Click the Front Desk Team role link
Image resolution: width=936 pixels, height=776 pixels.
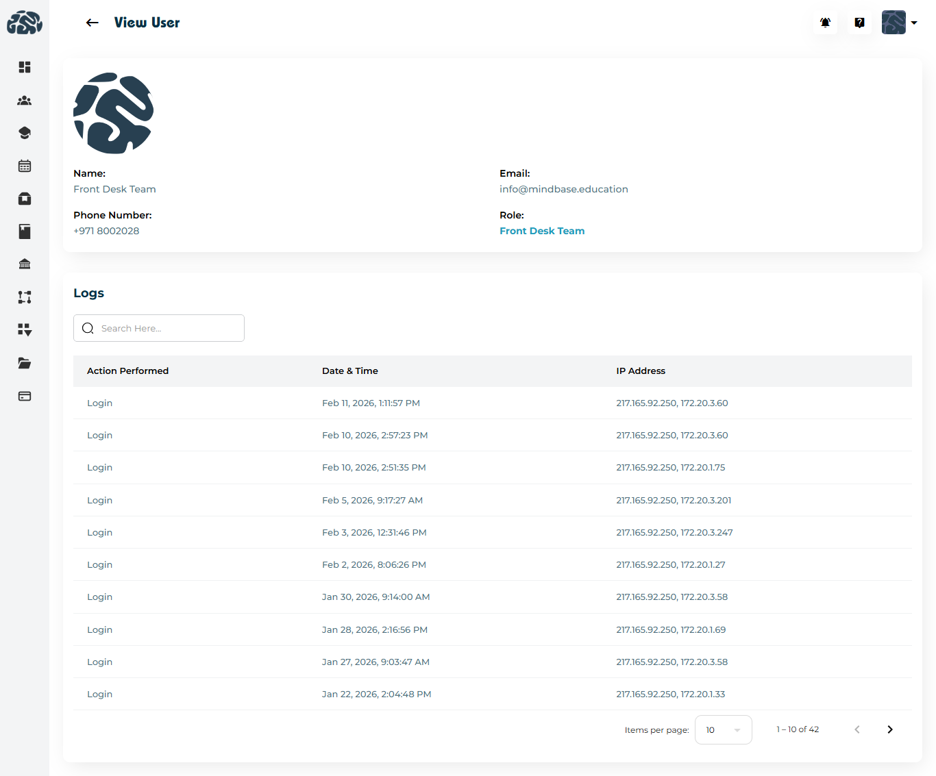point(541,231)
